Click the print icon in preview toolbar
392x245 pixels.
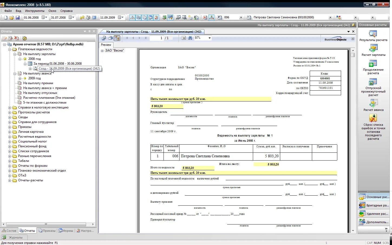click(x=110, y=38)
